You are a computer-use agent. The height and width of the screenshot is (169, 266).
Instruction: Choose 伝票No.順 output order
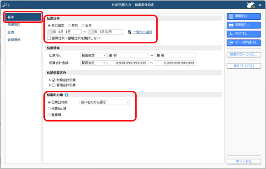tap(49, 109)
